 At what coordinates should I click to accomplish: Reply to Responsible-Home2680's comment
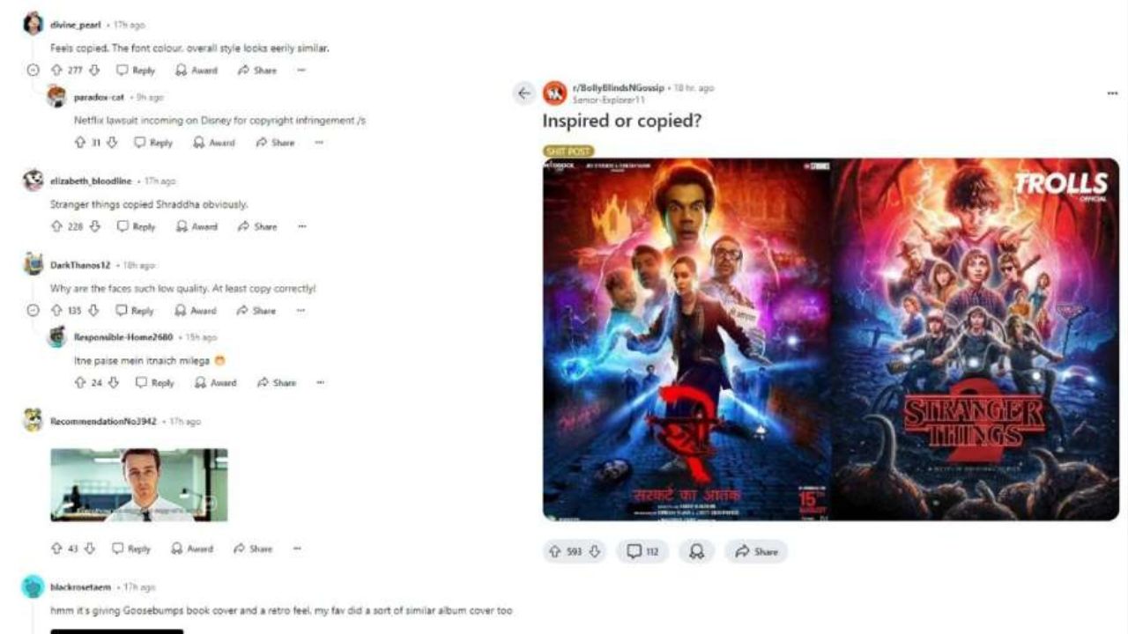click(154, 383)
